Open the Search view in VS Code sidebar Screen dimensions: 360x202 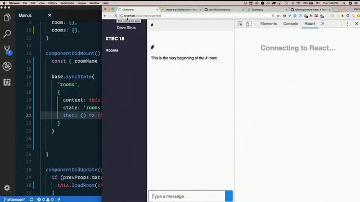point(7,34)
